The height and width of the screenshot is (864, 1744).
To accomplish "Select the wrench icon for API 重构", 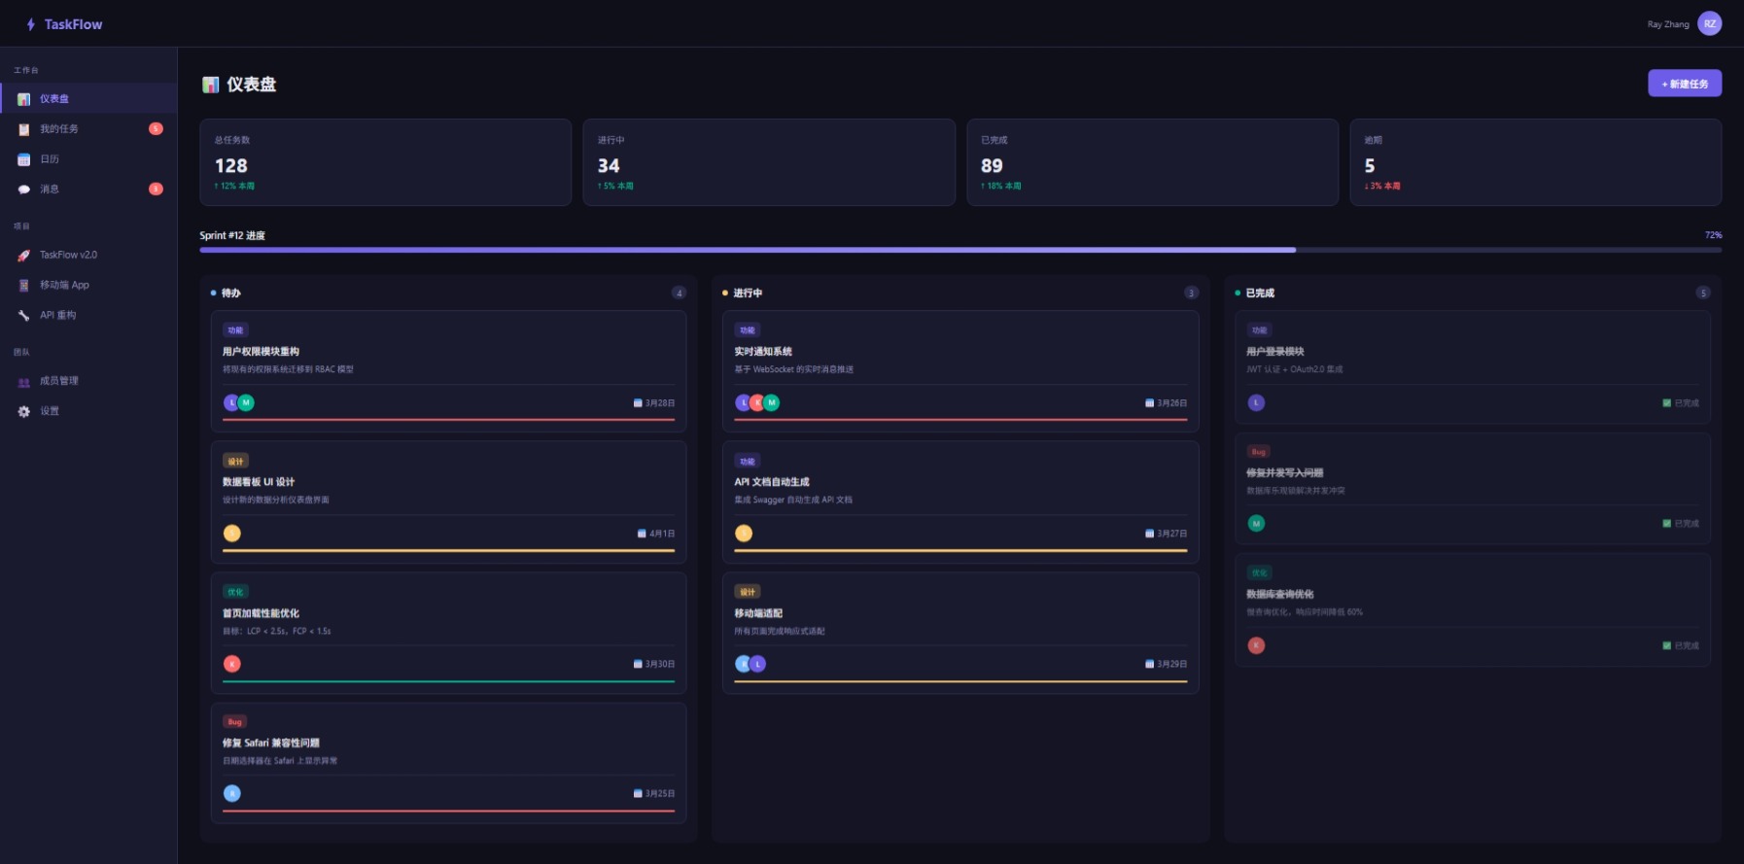I will (24, 316).
